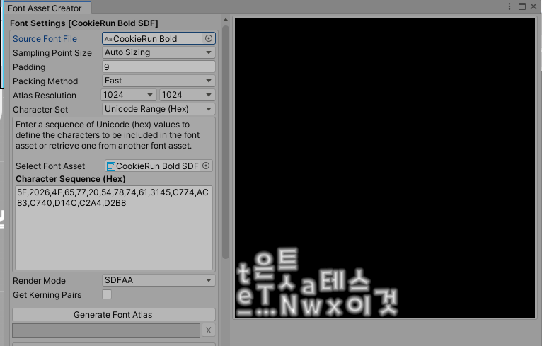Click the Generate Font Atlas button

point(114,315)
